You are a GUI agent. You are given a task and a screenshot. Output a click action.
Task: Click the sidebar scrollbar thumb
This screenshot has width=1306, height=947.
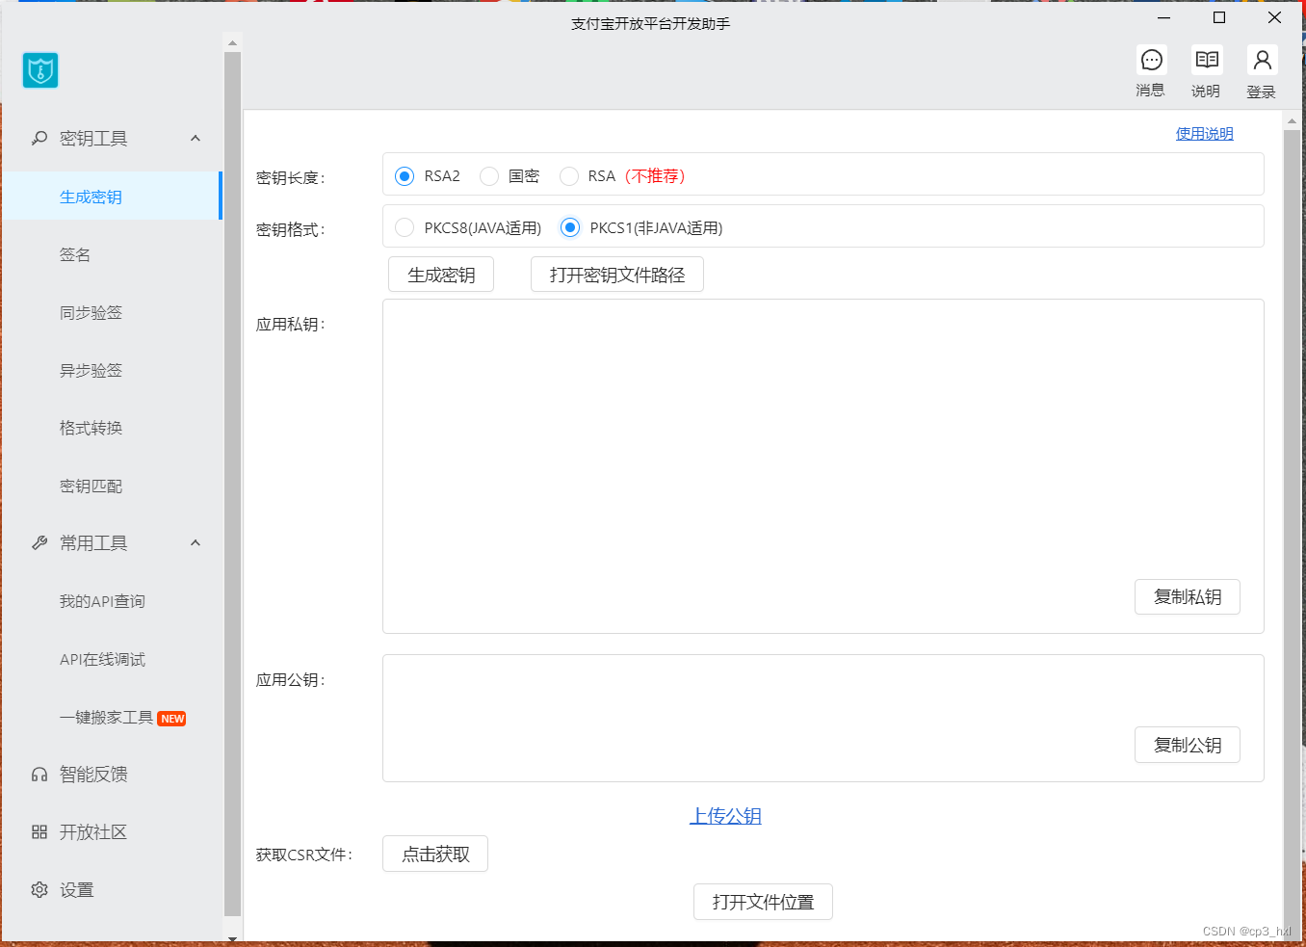[232, 484]
